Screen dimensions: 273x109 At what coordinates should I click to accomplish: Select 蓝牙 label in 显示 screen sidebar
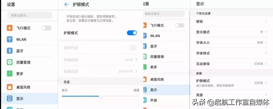[154, 46]
